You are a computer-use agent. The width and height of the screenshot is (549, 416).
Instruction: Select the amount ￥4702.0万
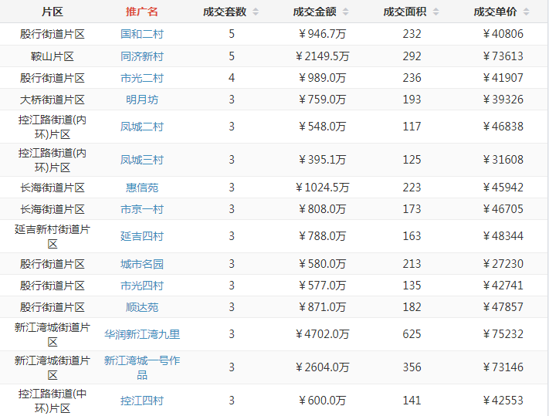point(323,334)
